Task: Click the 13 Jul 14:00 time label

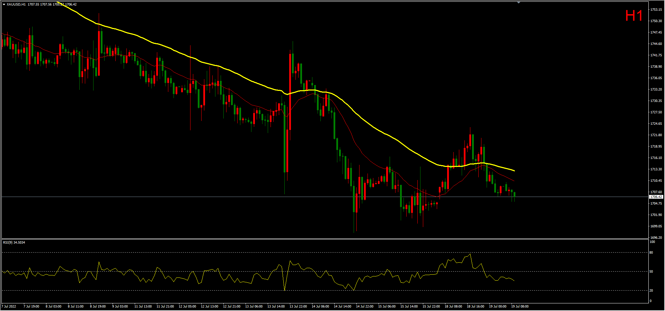Action: point(276,307)
